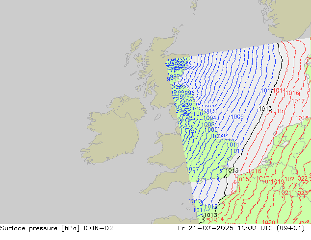Click the blue "1005" pressure label

(208, 125)
